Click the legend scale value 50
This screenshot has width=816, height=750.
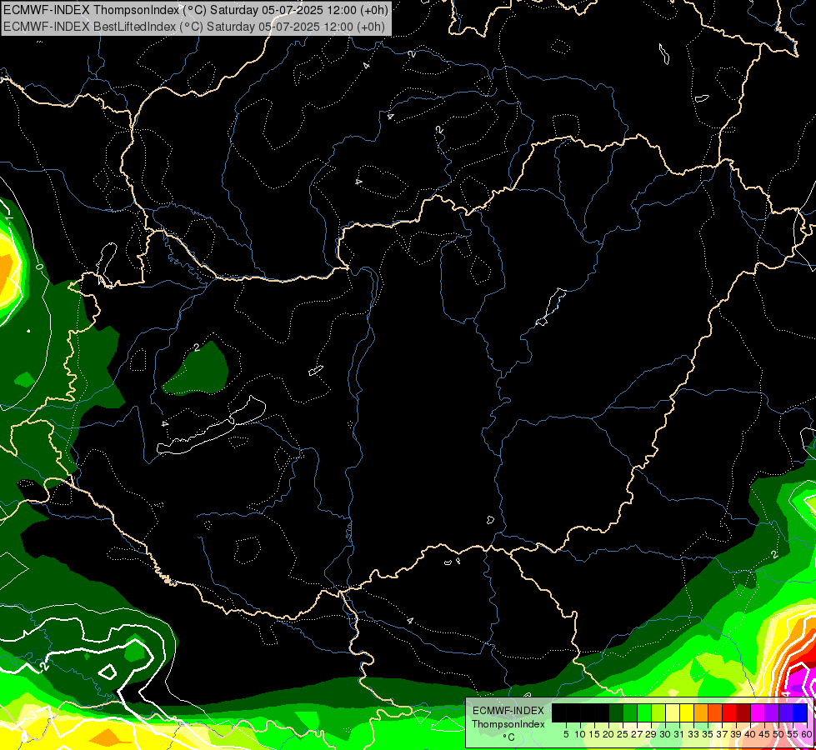coord(778,734)
